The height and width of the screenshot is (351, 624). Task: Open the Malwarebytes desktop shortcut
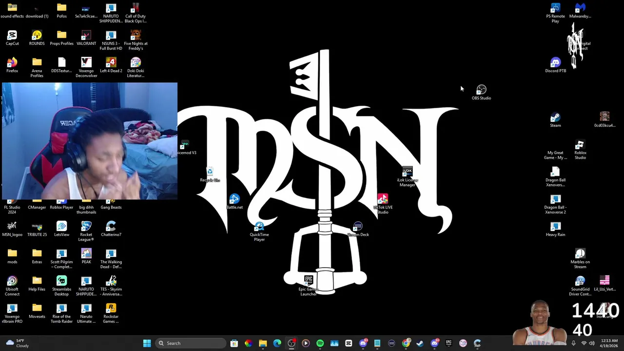click(580, 11)
